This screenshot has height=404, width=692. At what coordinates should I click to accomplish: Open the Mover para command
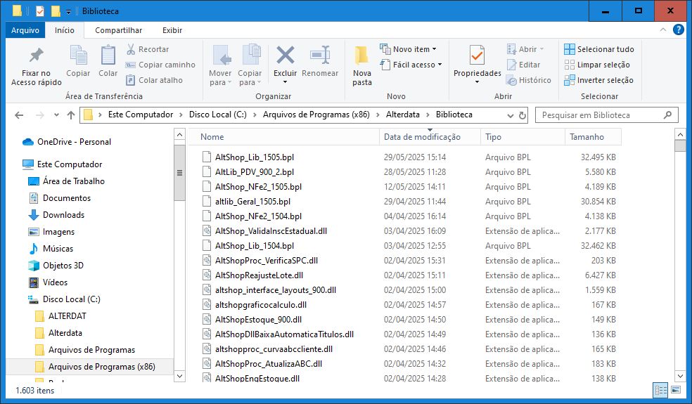tap(220, 65)
